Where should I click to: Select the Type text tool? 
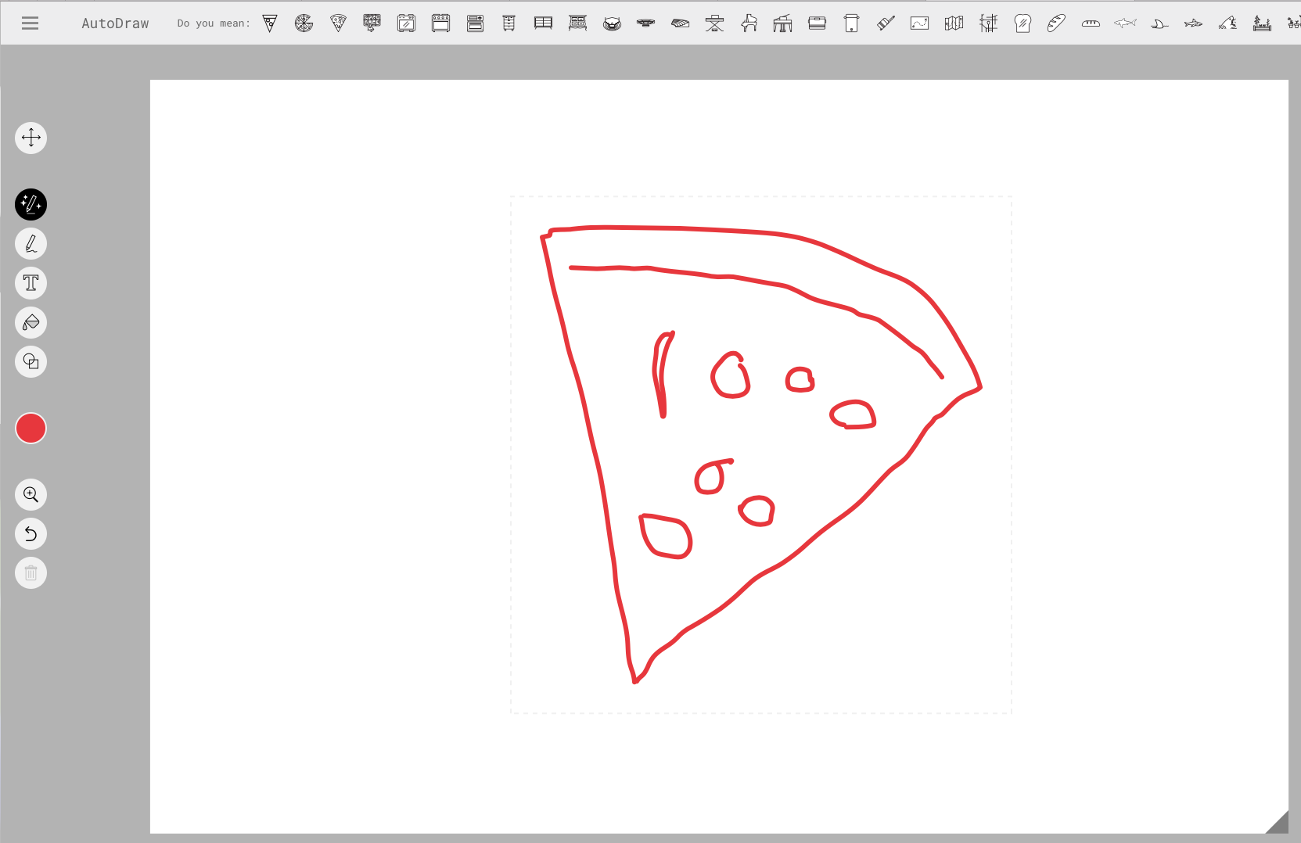31,283
